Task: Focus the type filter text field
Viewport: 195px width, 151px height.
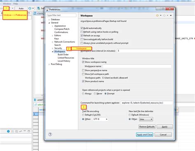Action: 62,15
